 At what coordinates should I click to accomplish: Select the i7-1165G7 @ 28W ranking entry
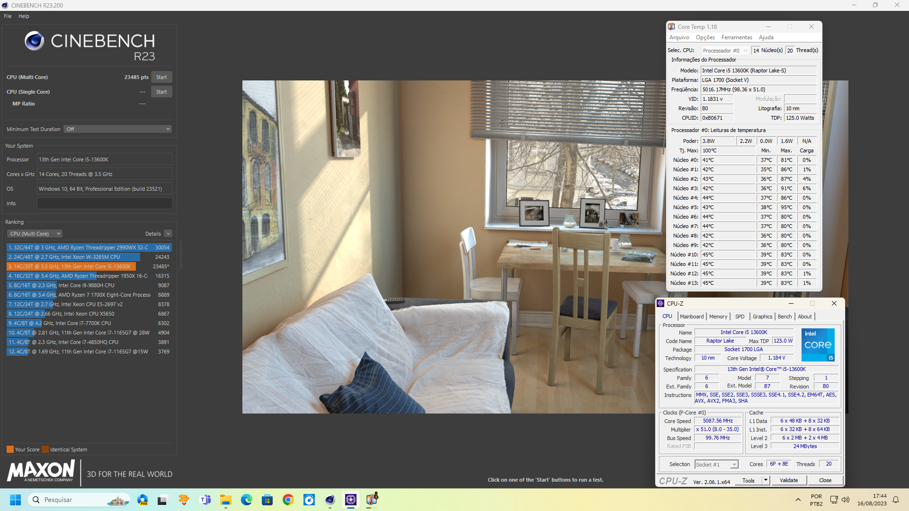[x=89, y=333]
